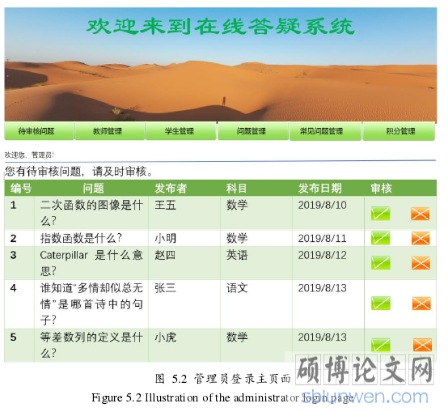This screenshot has width=448, height=412.
Task: Open the 待审核问题 menu tab
Action: point(39,131)
